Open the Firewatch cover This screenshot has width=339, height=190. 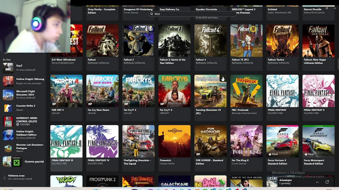click(x=174, y=141)
